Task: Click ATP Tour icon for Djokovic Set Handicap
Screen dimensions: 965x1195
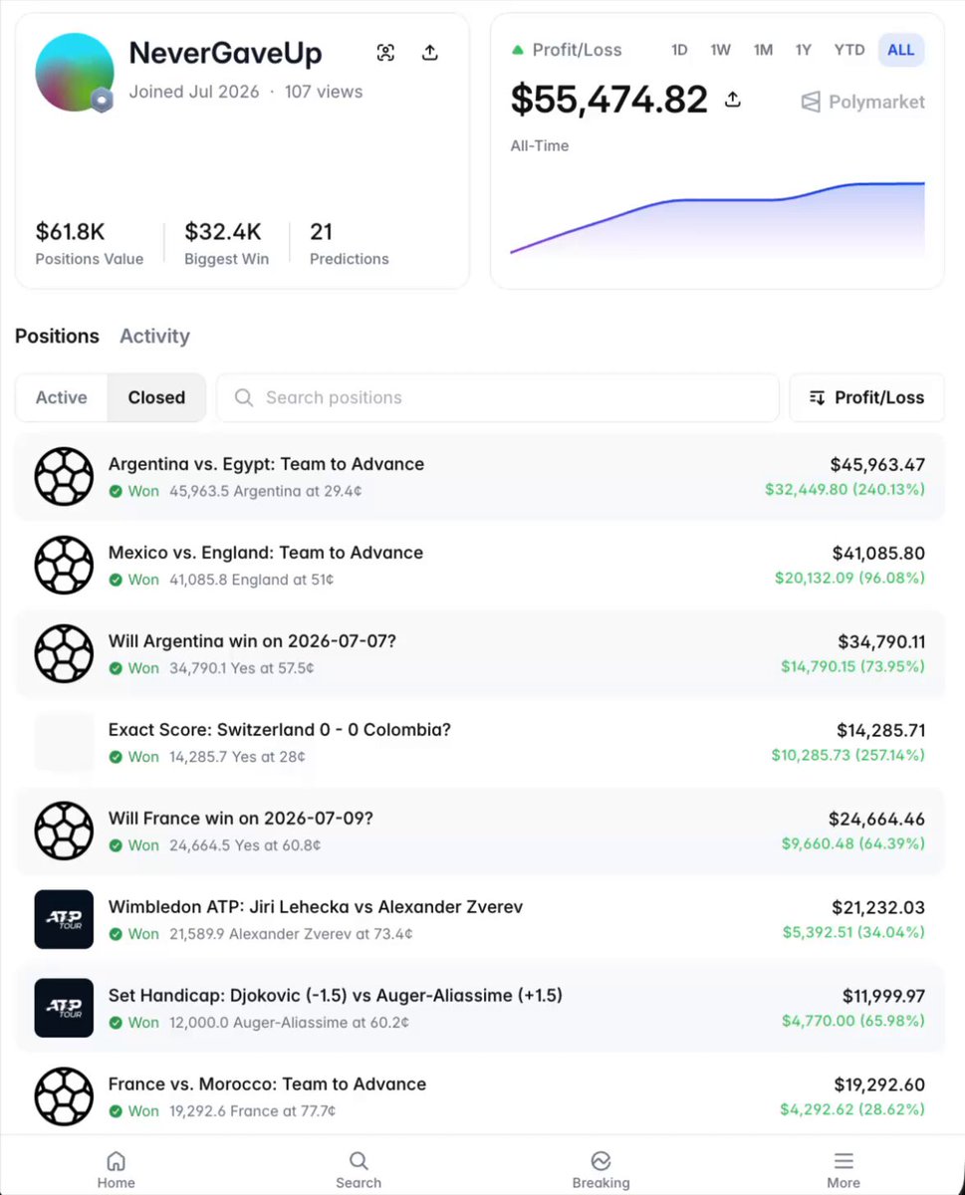Action: [x=64, y=1008]
